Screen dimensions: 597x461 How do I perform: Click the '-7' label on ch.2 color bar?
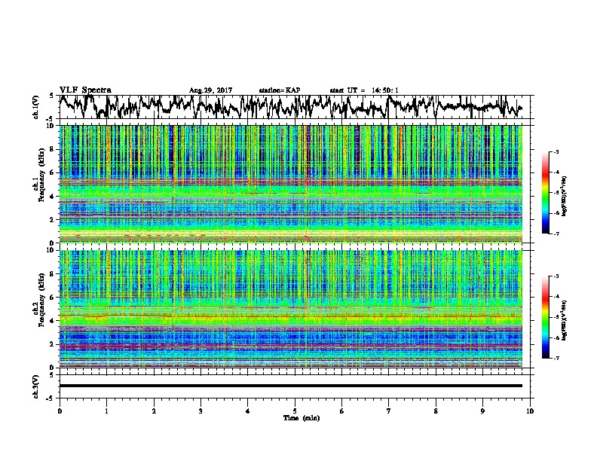pyautogui.click(x=556, y=358)
